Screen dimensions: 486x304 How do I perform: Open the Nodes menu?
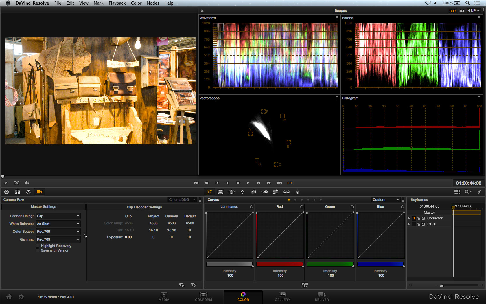[x=153, y=3]
